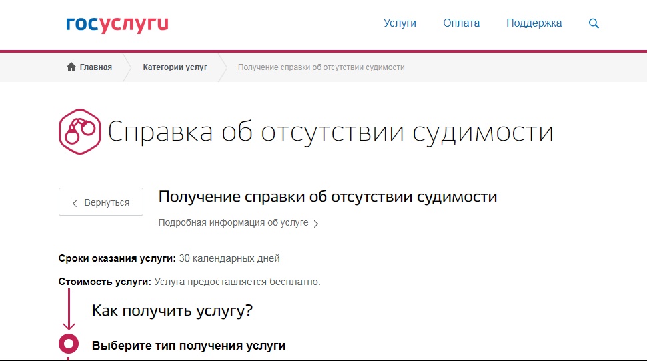The image size is (647, 361).
Task: Click the heading Справка об отсутствии судимости
Action: (330, 132)
